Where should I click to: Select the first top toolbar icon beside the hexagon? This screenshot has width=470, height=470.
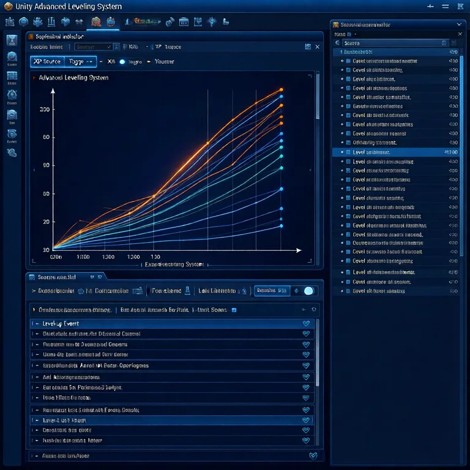pos(10,21)
